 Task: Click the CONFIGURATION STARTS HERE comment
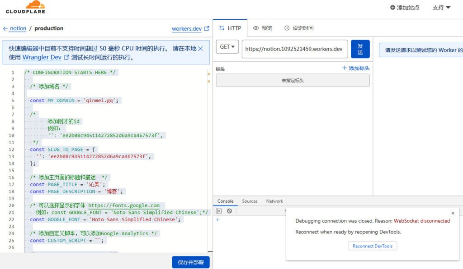click(x=70, y=73)
